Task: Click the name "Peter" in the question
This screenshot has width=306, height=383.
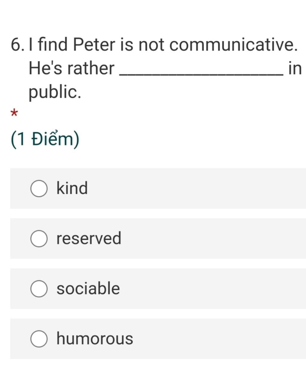Action: pyautogui.click(x=94, y=45)
